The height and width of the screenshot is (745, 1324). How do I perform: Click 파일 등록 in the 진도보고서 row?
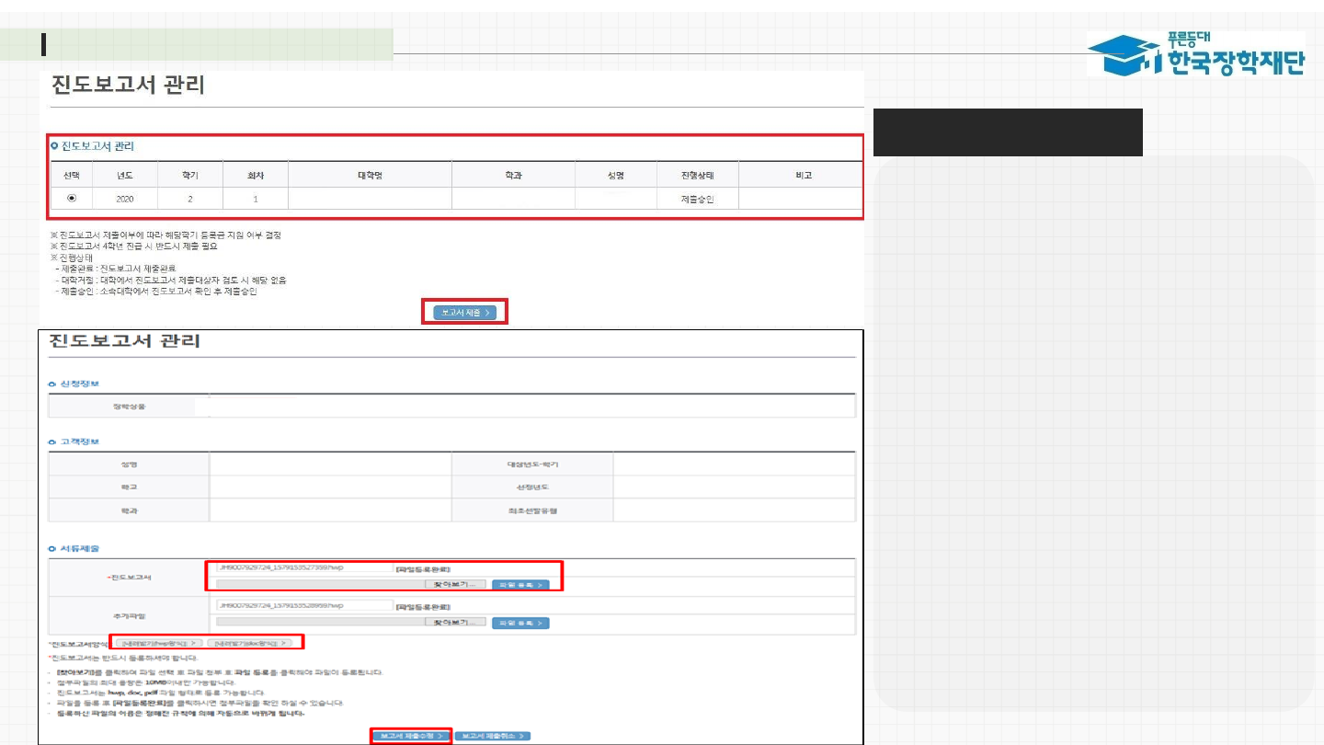tap(520, 584)
